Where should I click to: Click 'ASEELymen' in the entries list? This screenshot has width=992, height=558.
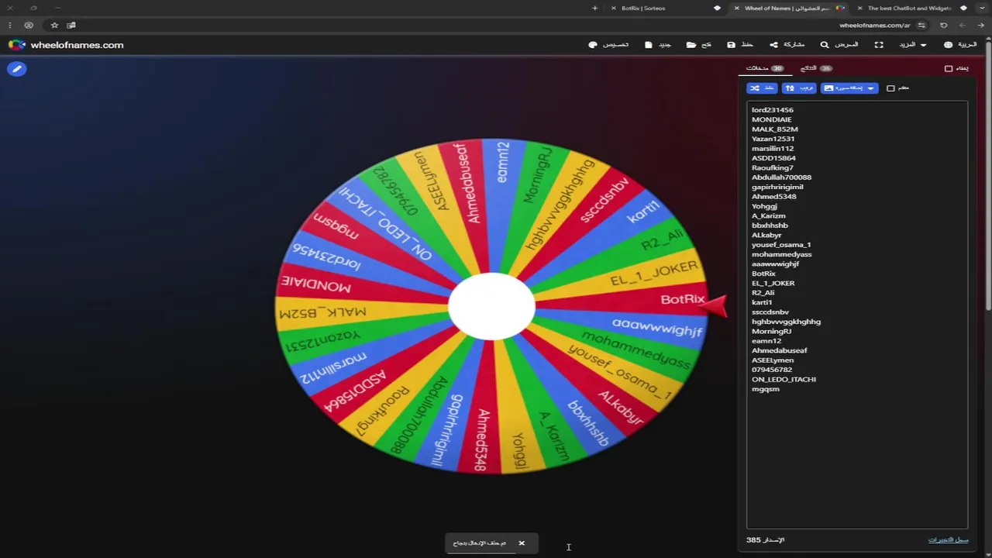click(773, 360)
